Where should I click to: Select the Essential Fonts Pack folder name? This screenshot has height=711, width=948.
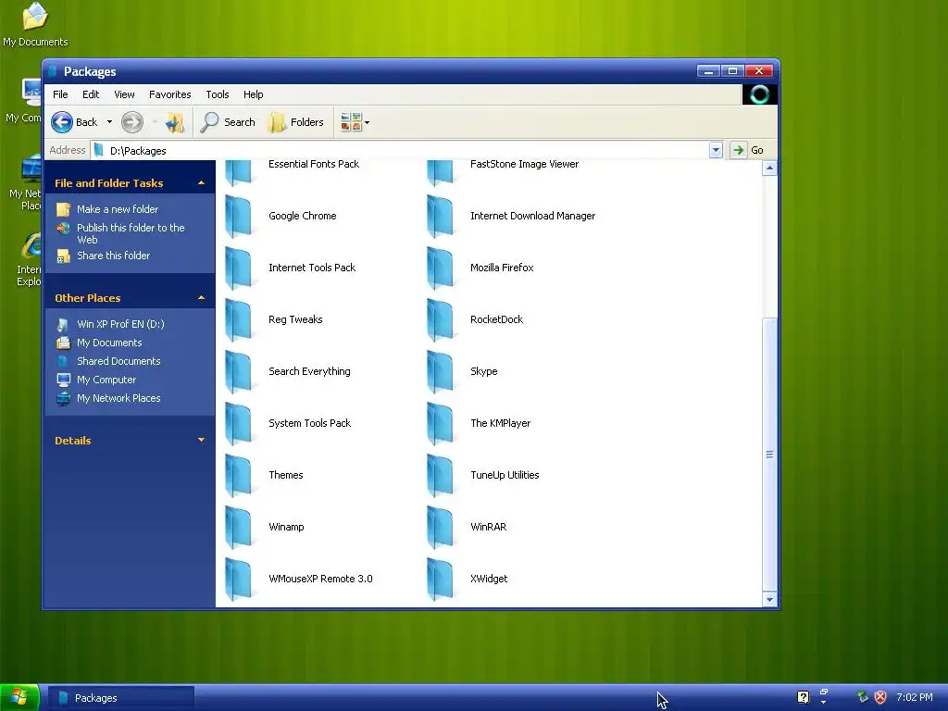click(314, 164)
